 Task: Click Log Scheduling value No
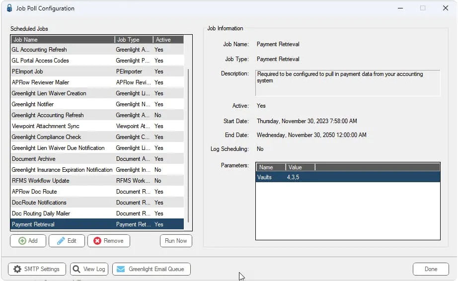click(x=260, y=149)
